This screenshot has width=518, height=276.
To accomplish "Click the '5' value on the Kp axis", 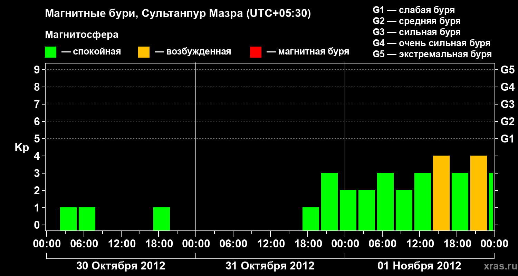I will pos(37,139).
